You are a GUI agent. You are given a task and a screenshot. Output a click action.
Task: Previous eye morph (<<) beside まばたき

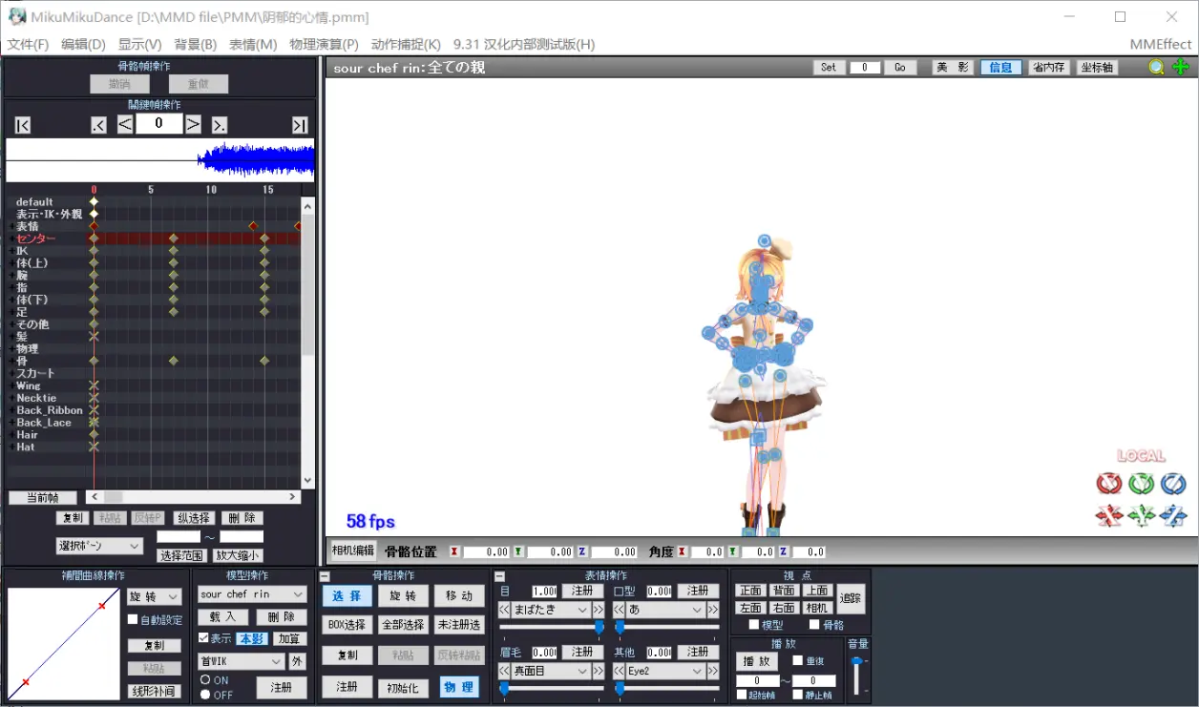(504, 610)
